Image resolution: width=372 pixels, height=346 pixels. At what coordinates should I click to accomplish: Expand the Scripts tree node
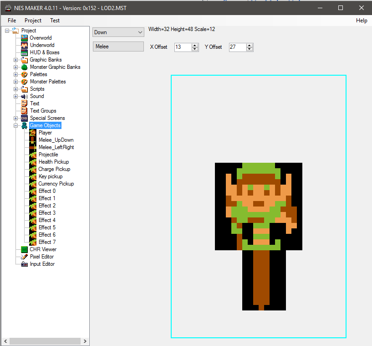15,89
